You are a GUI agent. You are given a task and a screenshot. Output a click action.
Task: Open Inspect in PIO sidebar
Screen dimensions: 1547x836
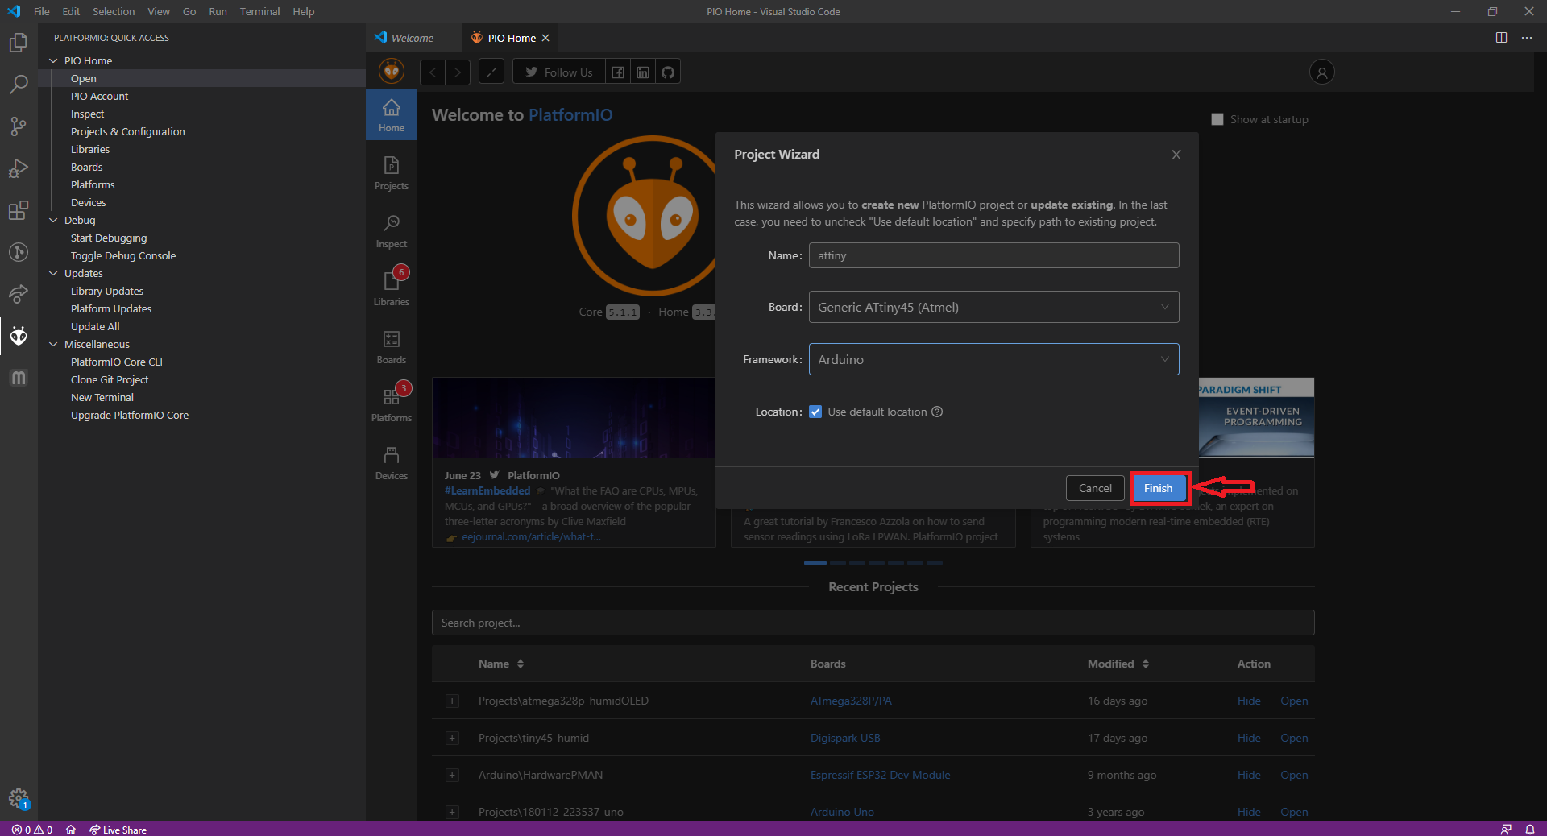coord(392,231)
